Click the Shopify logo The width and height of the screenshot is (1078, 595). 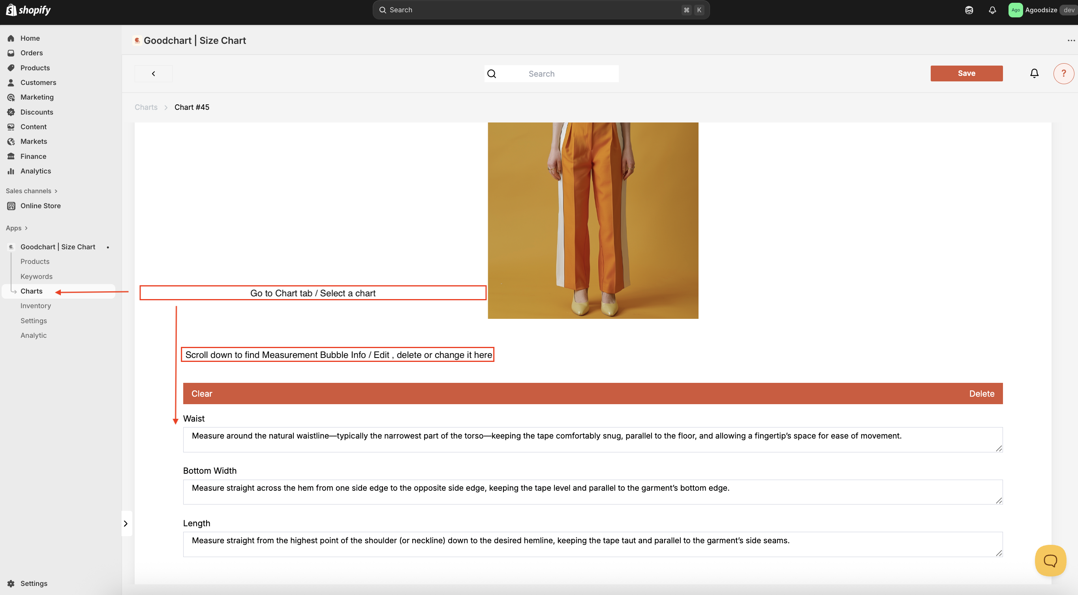28,10
